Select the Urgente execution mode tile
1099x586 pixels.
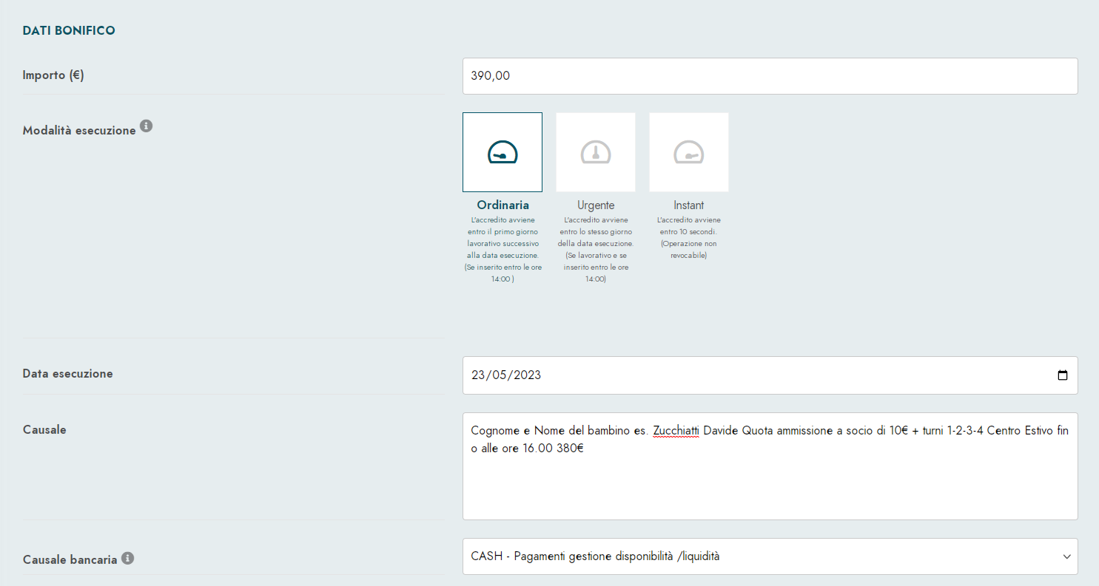[x=596, y=152]
